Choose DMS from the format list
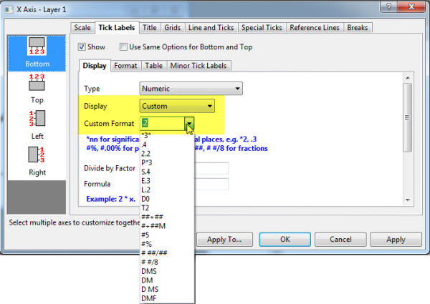 tap(148, 273)
